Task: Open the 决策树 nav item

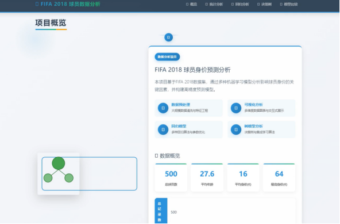Action: 264,5
